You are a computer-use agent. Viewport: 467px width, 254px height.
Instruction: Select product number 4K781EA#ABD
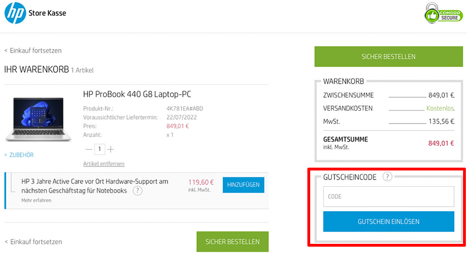184,108
